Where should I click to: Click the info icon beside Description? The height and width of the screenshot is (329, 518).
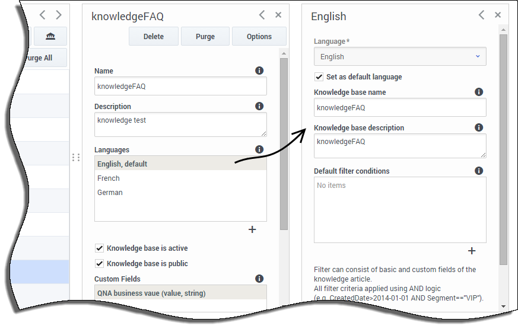pyautogui.click(x=259, y=106)
